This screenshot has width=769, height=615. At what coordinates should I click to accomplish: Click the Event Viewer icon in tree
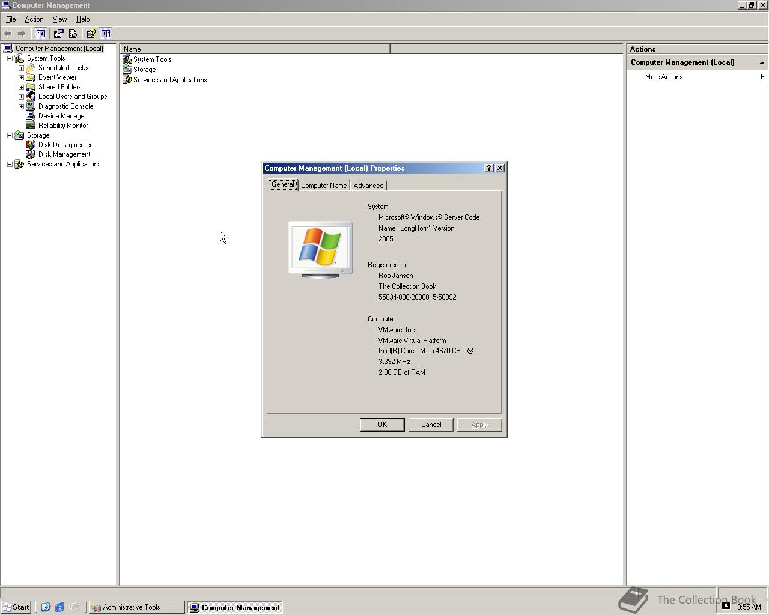pos(31,77)
